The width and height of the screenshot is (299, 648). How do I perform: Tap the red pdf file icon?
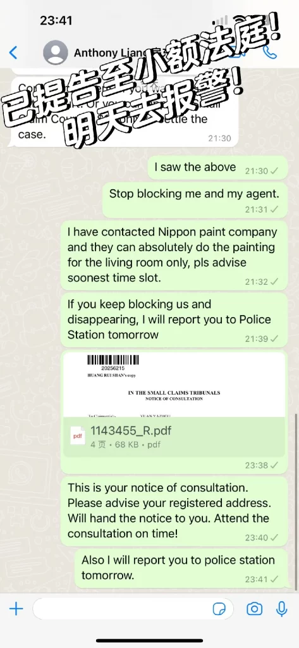(78, 437)
